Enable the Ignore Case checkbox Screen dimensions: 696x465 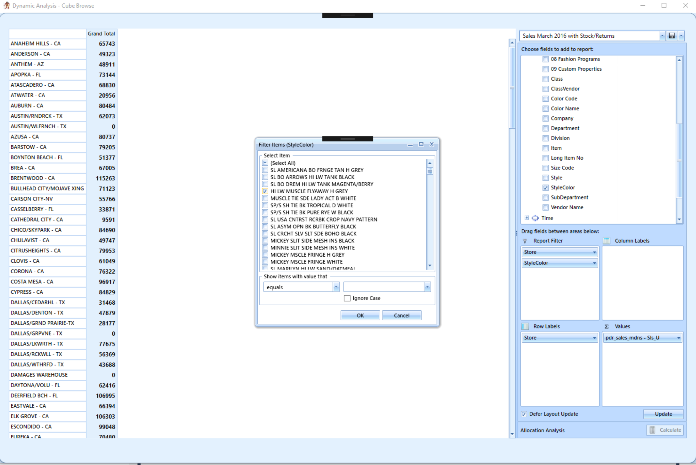[x=347, y=298]
